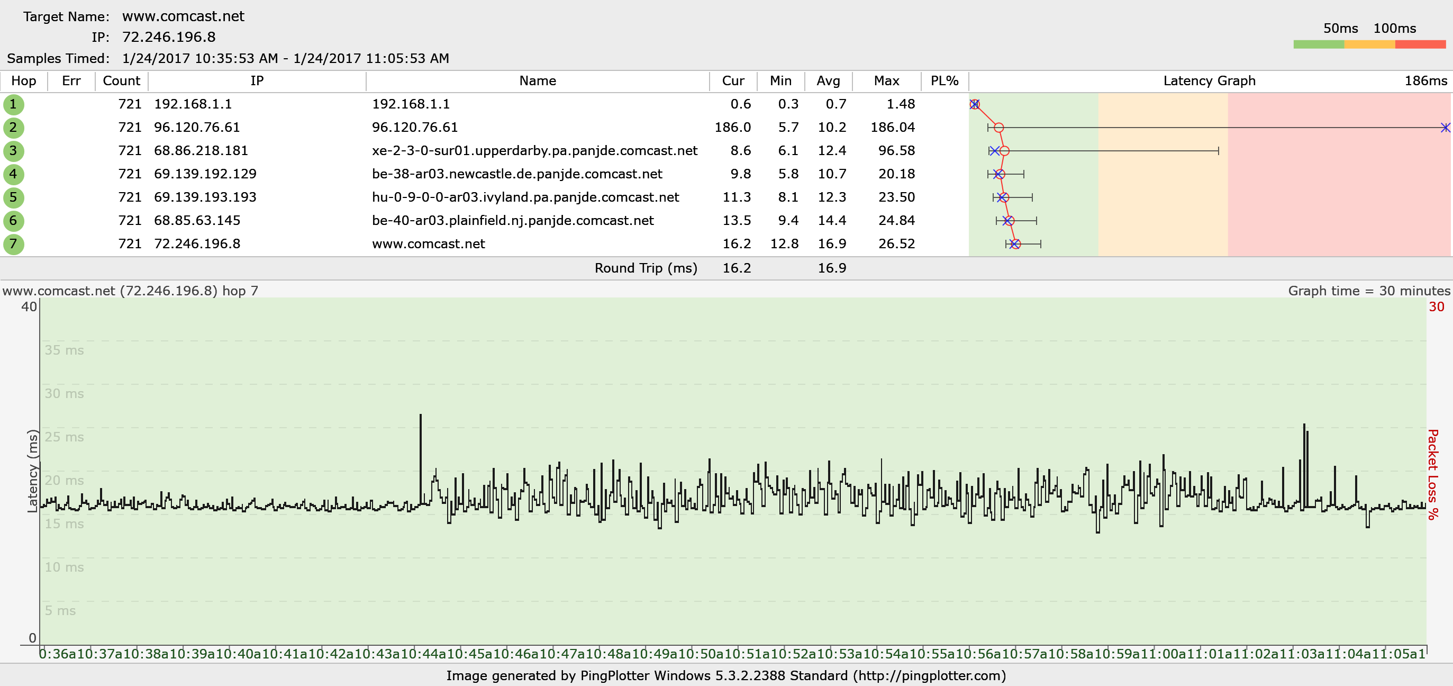1453x686 pixels.
Task: Click the 26.52 max value for hop 7
Action: [896, 243]
